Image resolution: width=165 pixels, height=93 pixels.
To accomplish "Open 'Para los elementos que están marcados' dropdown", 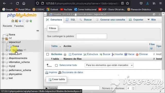I will [x=109, y=65].
